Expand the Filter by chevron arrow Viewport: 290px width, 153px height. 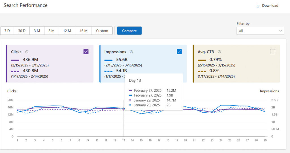pos(281,31)
